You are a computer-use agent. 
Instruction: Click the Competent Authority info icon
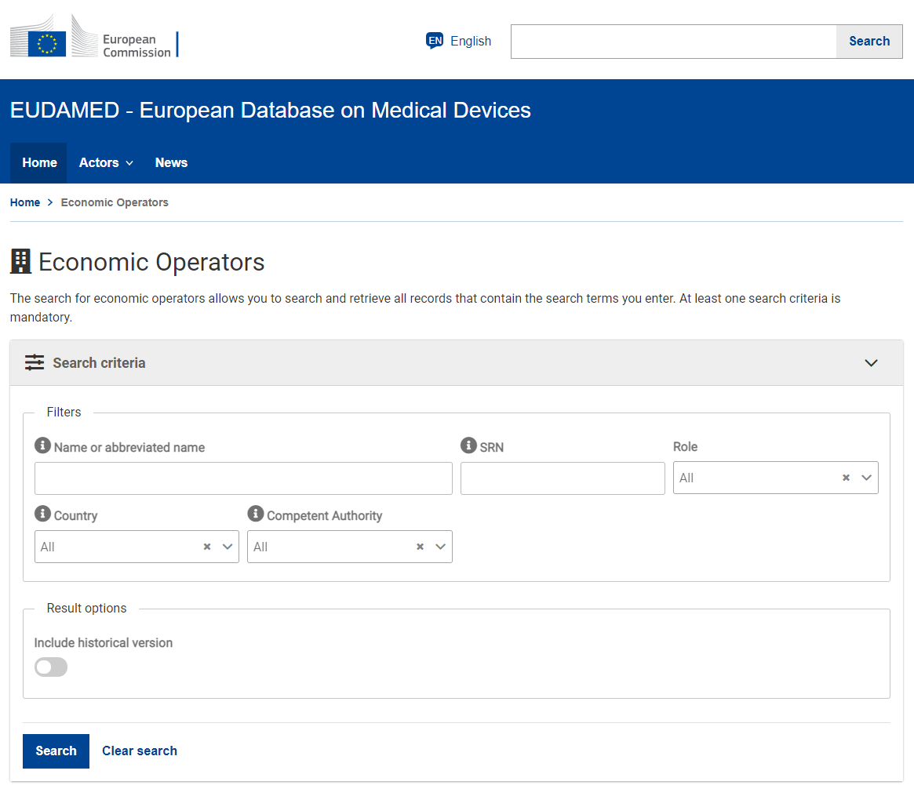coord(255,514)
